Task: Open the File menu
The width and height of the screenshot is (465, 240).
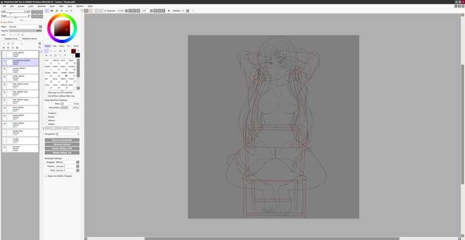Action: point(4,6)
